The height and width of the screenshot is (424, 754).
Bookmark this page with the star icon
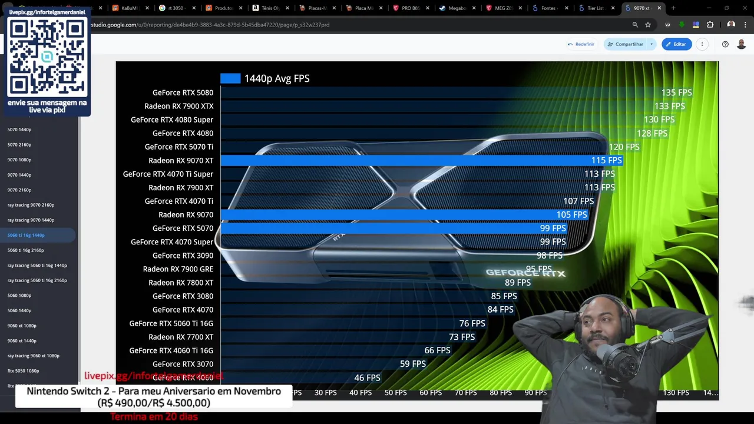pyautogui.click(x=648, y=25)
